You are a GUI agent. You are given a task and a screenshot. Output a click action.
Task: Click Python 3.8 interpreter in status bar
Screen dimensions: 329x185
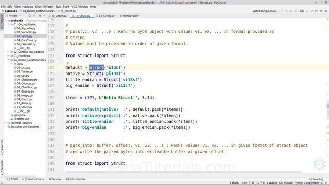[306, 183]
